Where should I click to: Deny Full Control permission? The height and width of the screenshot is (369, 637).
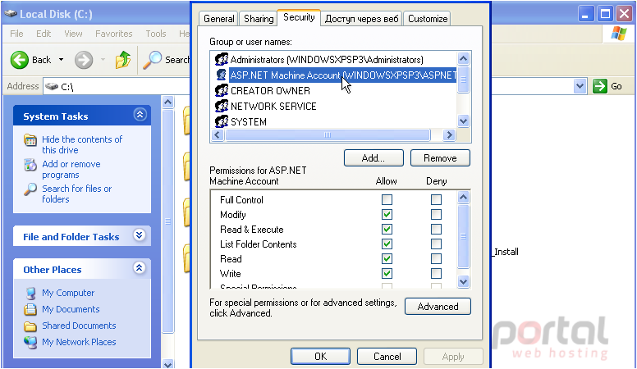click(x=436, y=199)
